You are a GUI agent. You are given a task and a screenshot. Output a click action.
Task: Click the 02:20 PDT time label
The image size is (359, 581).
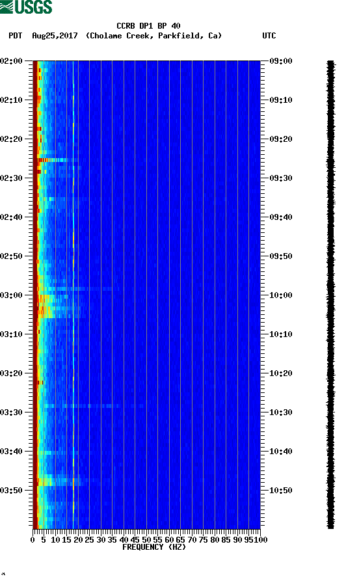(12, 139)
